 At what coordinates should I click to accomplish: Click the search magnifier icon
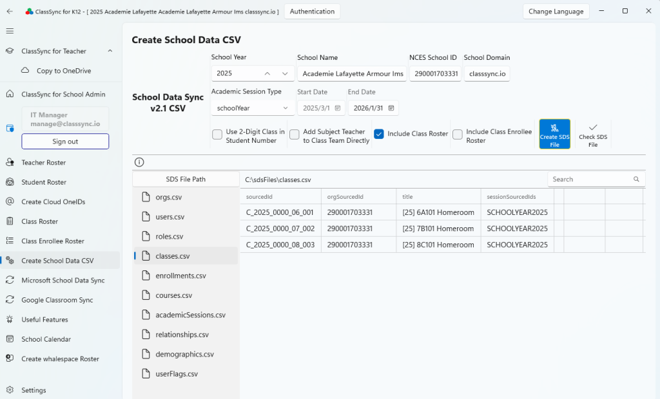coord(636,179)
